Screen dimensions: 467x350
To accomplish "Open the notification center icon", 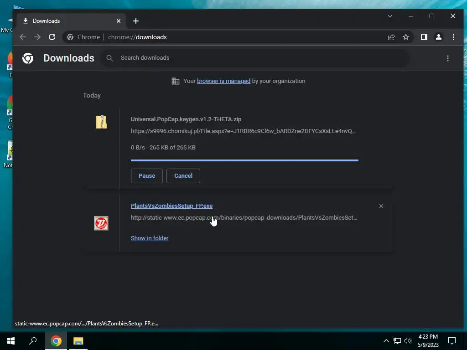I will coord(452,341).
